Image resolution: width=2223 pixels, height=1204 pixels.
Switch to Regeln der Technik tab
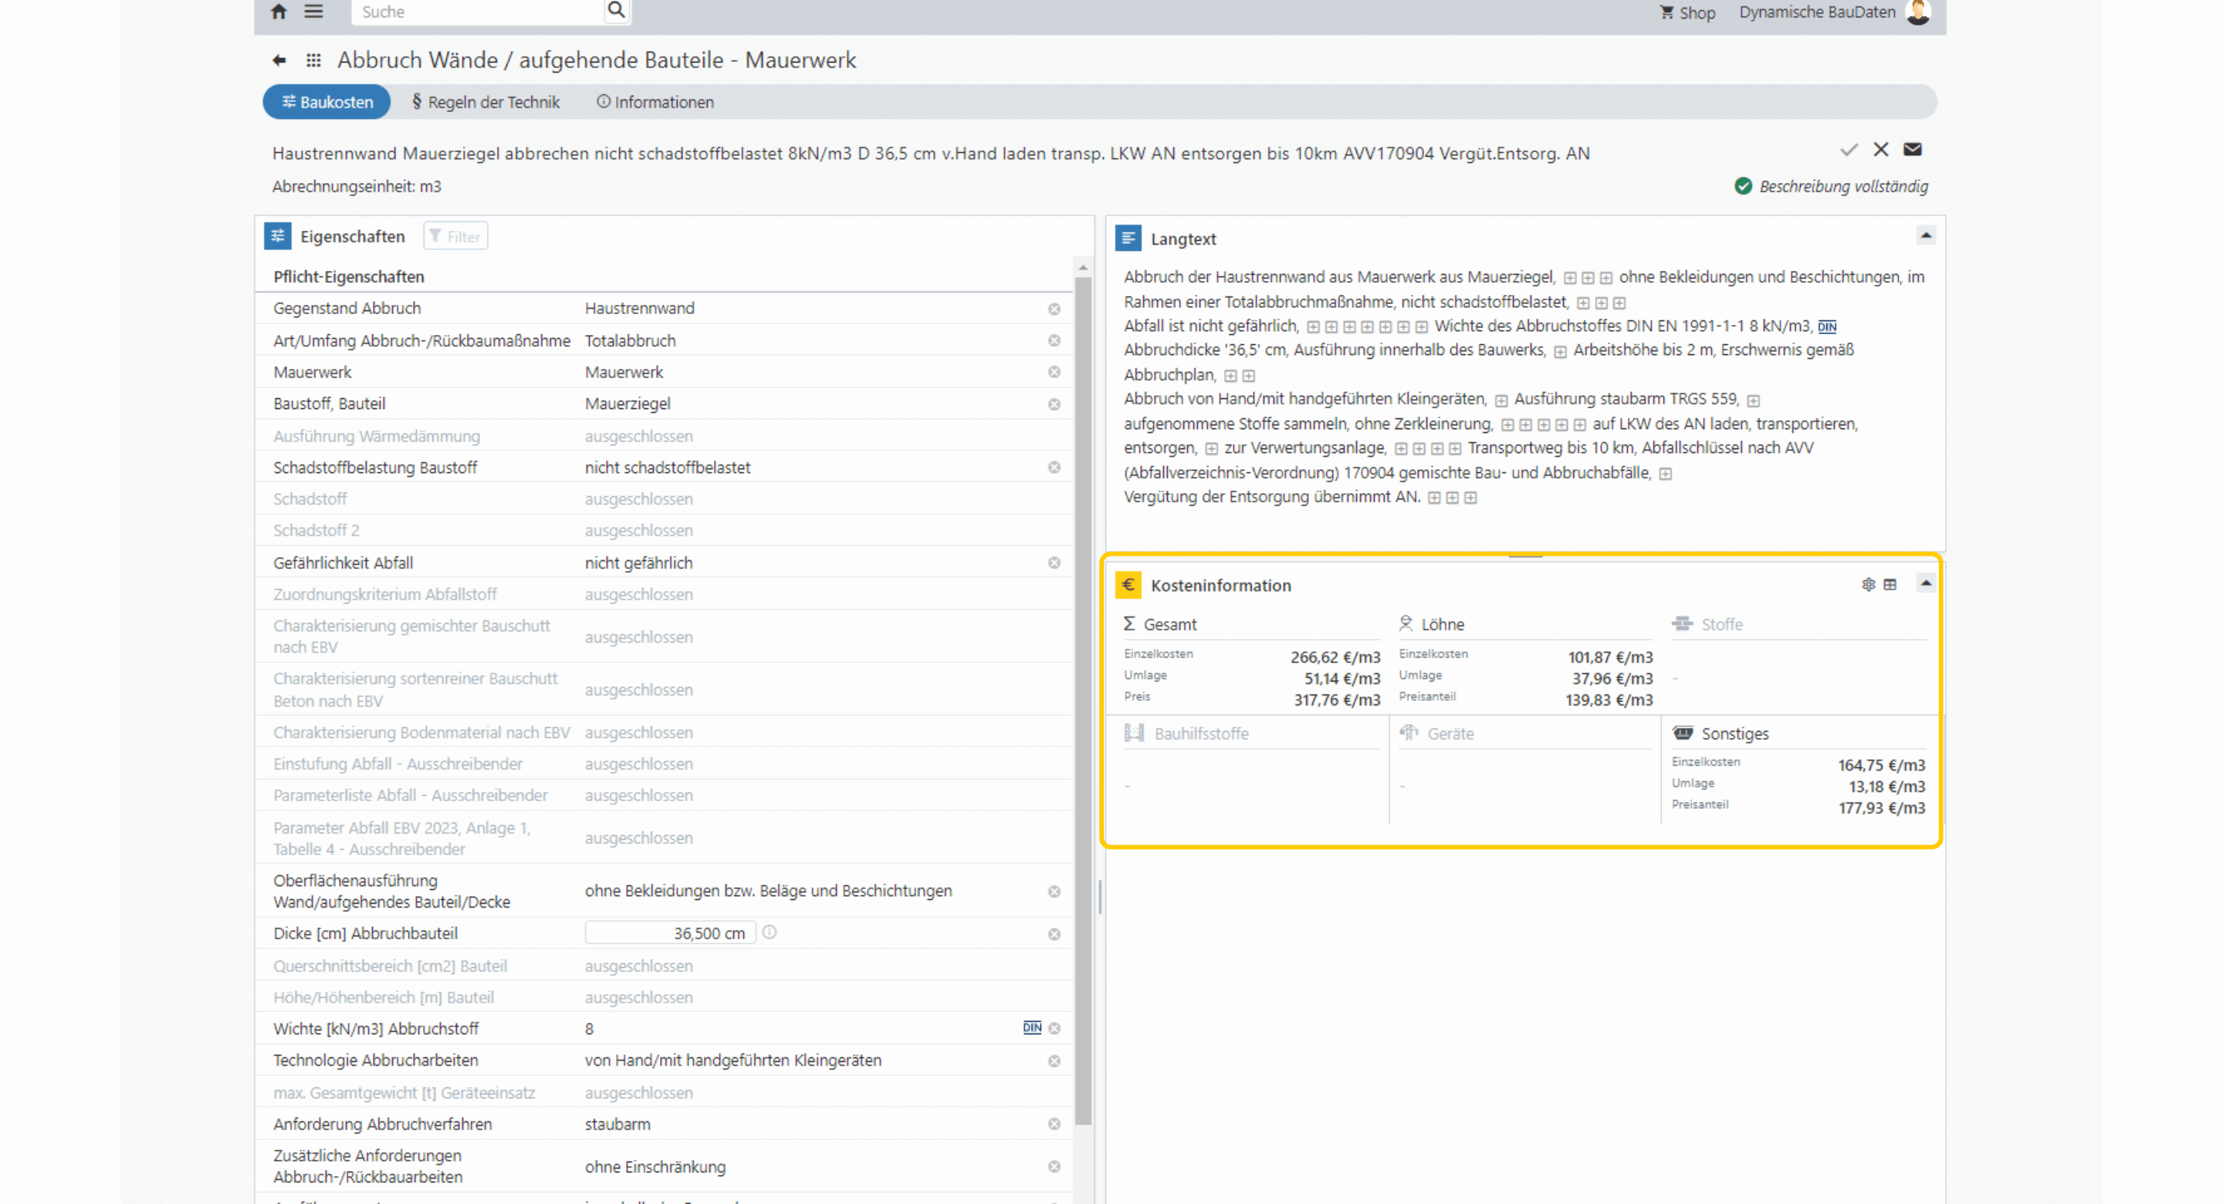tap(486, 102)
